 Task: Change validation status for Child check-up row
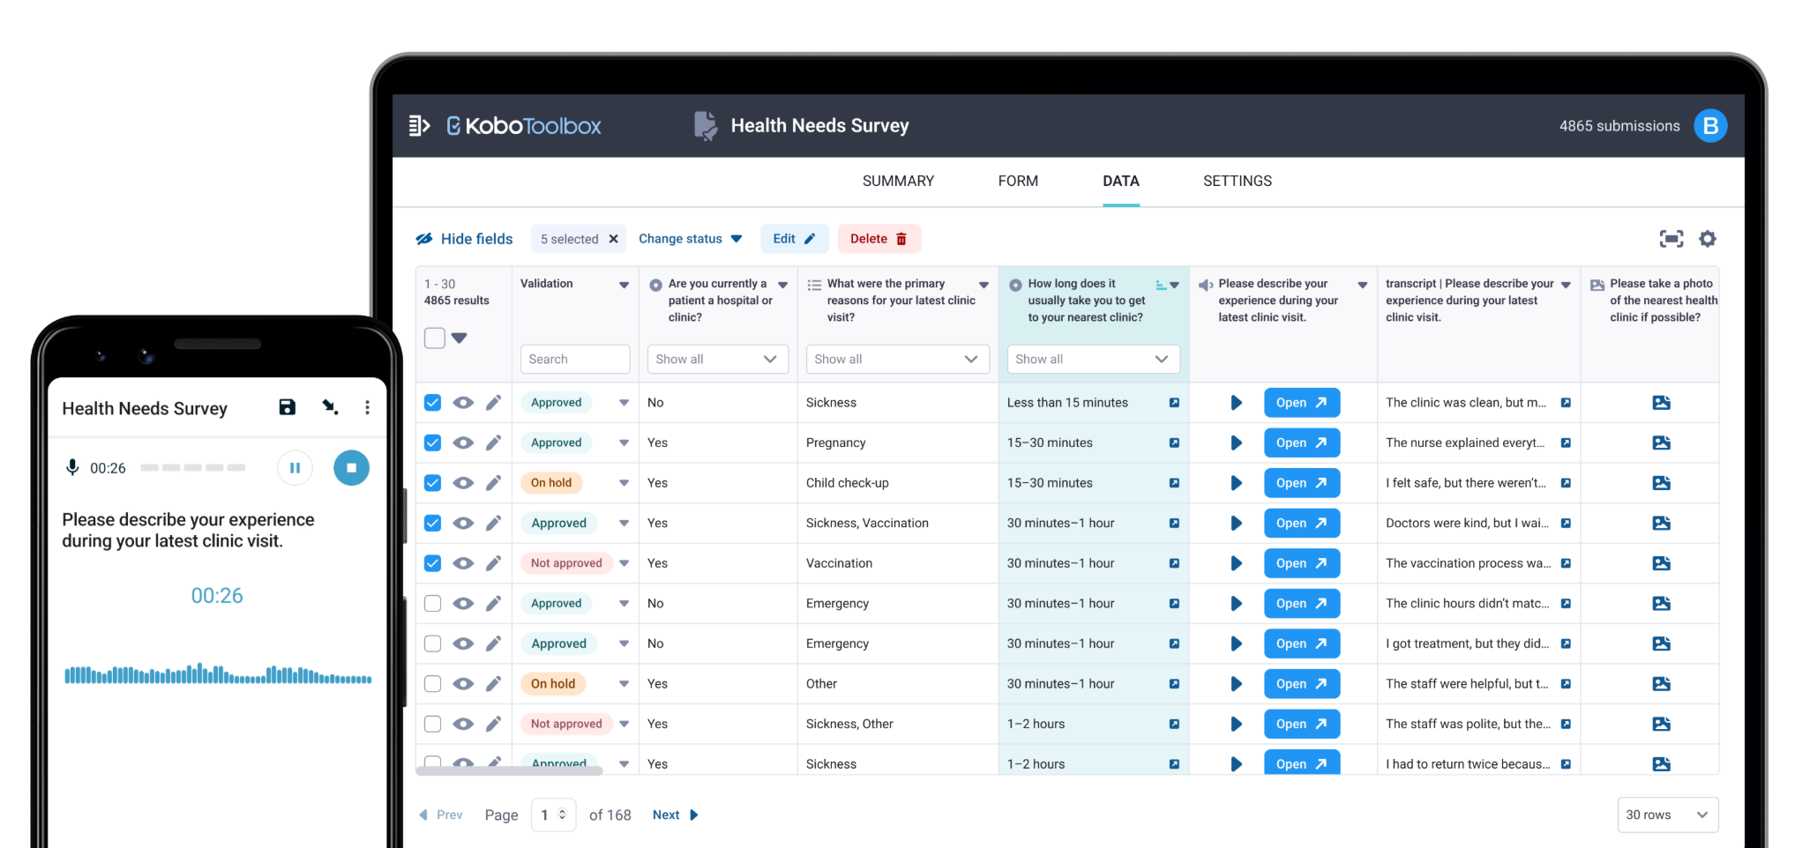pos(624,483)
